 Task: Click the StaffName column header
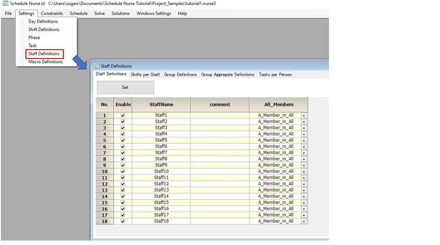click(x=161, y=104)
